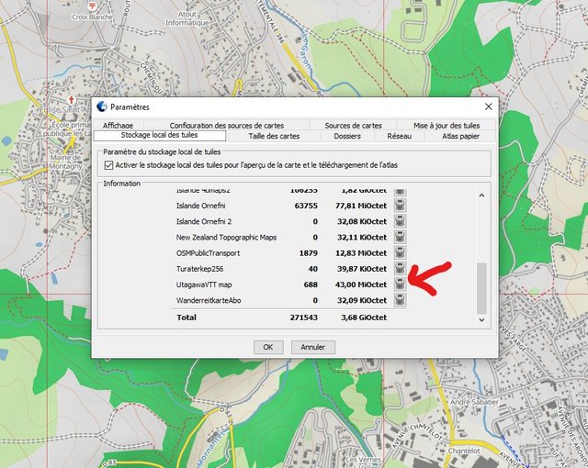Switch to Sources de cartes tab

pyautogui.click(x=353, y=126)
